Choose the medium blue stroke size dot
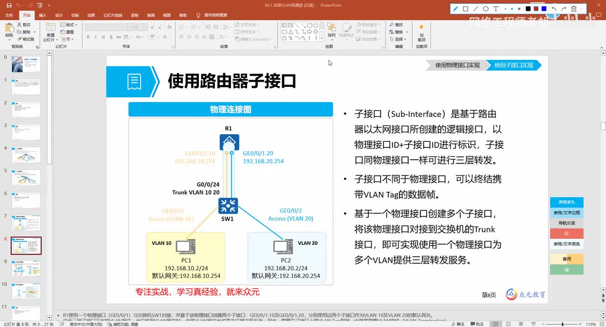606x327 pixels. click(512, 9)
